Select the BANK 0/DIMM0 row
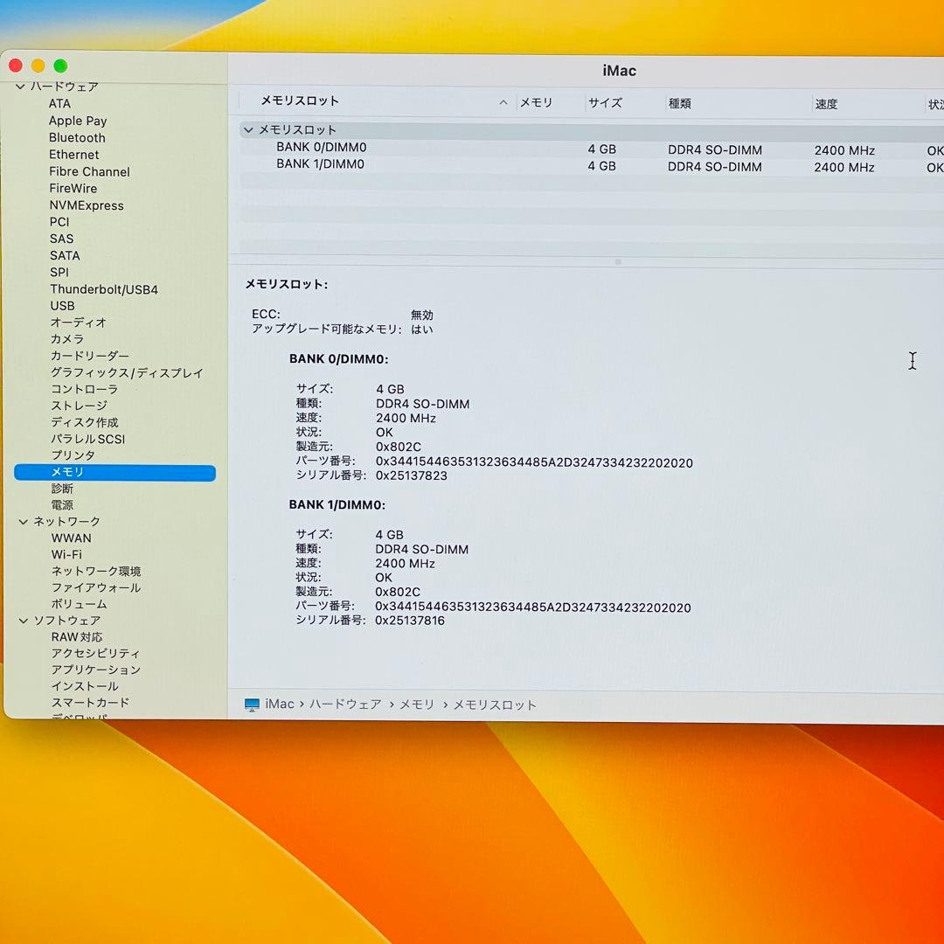Screen dimensions: 944x944 [x=323, y=147]
